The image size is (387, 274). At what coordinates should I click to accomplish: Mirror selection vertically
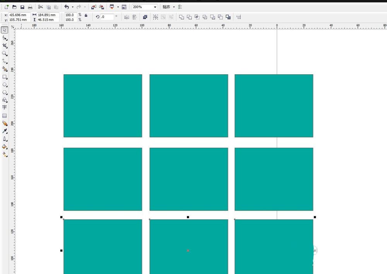[134, 17]
